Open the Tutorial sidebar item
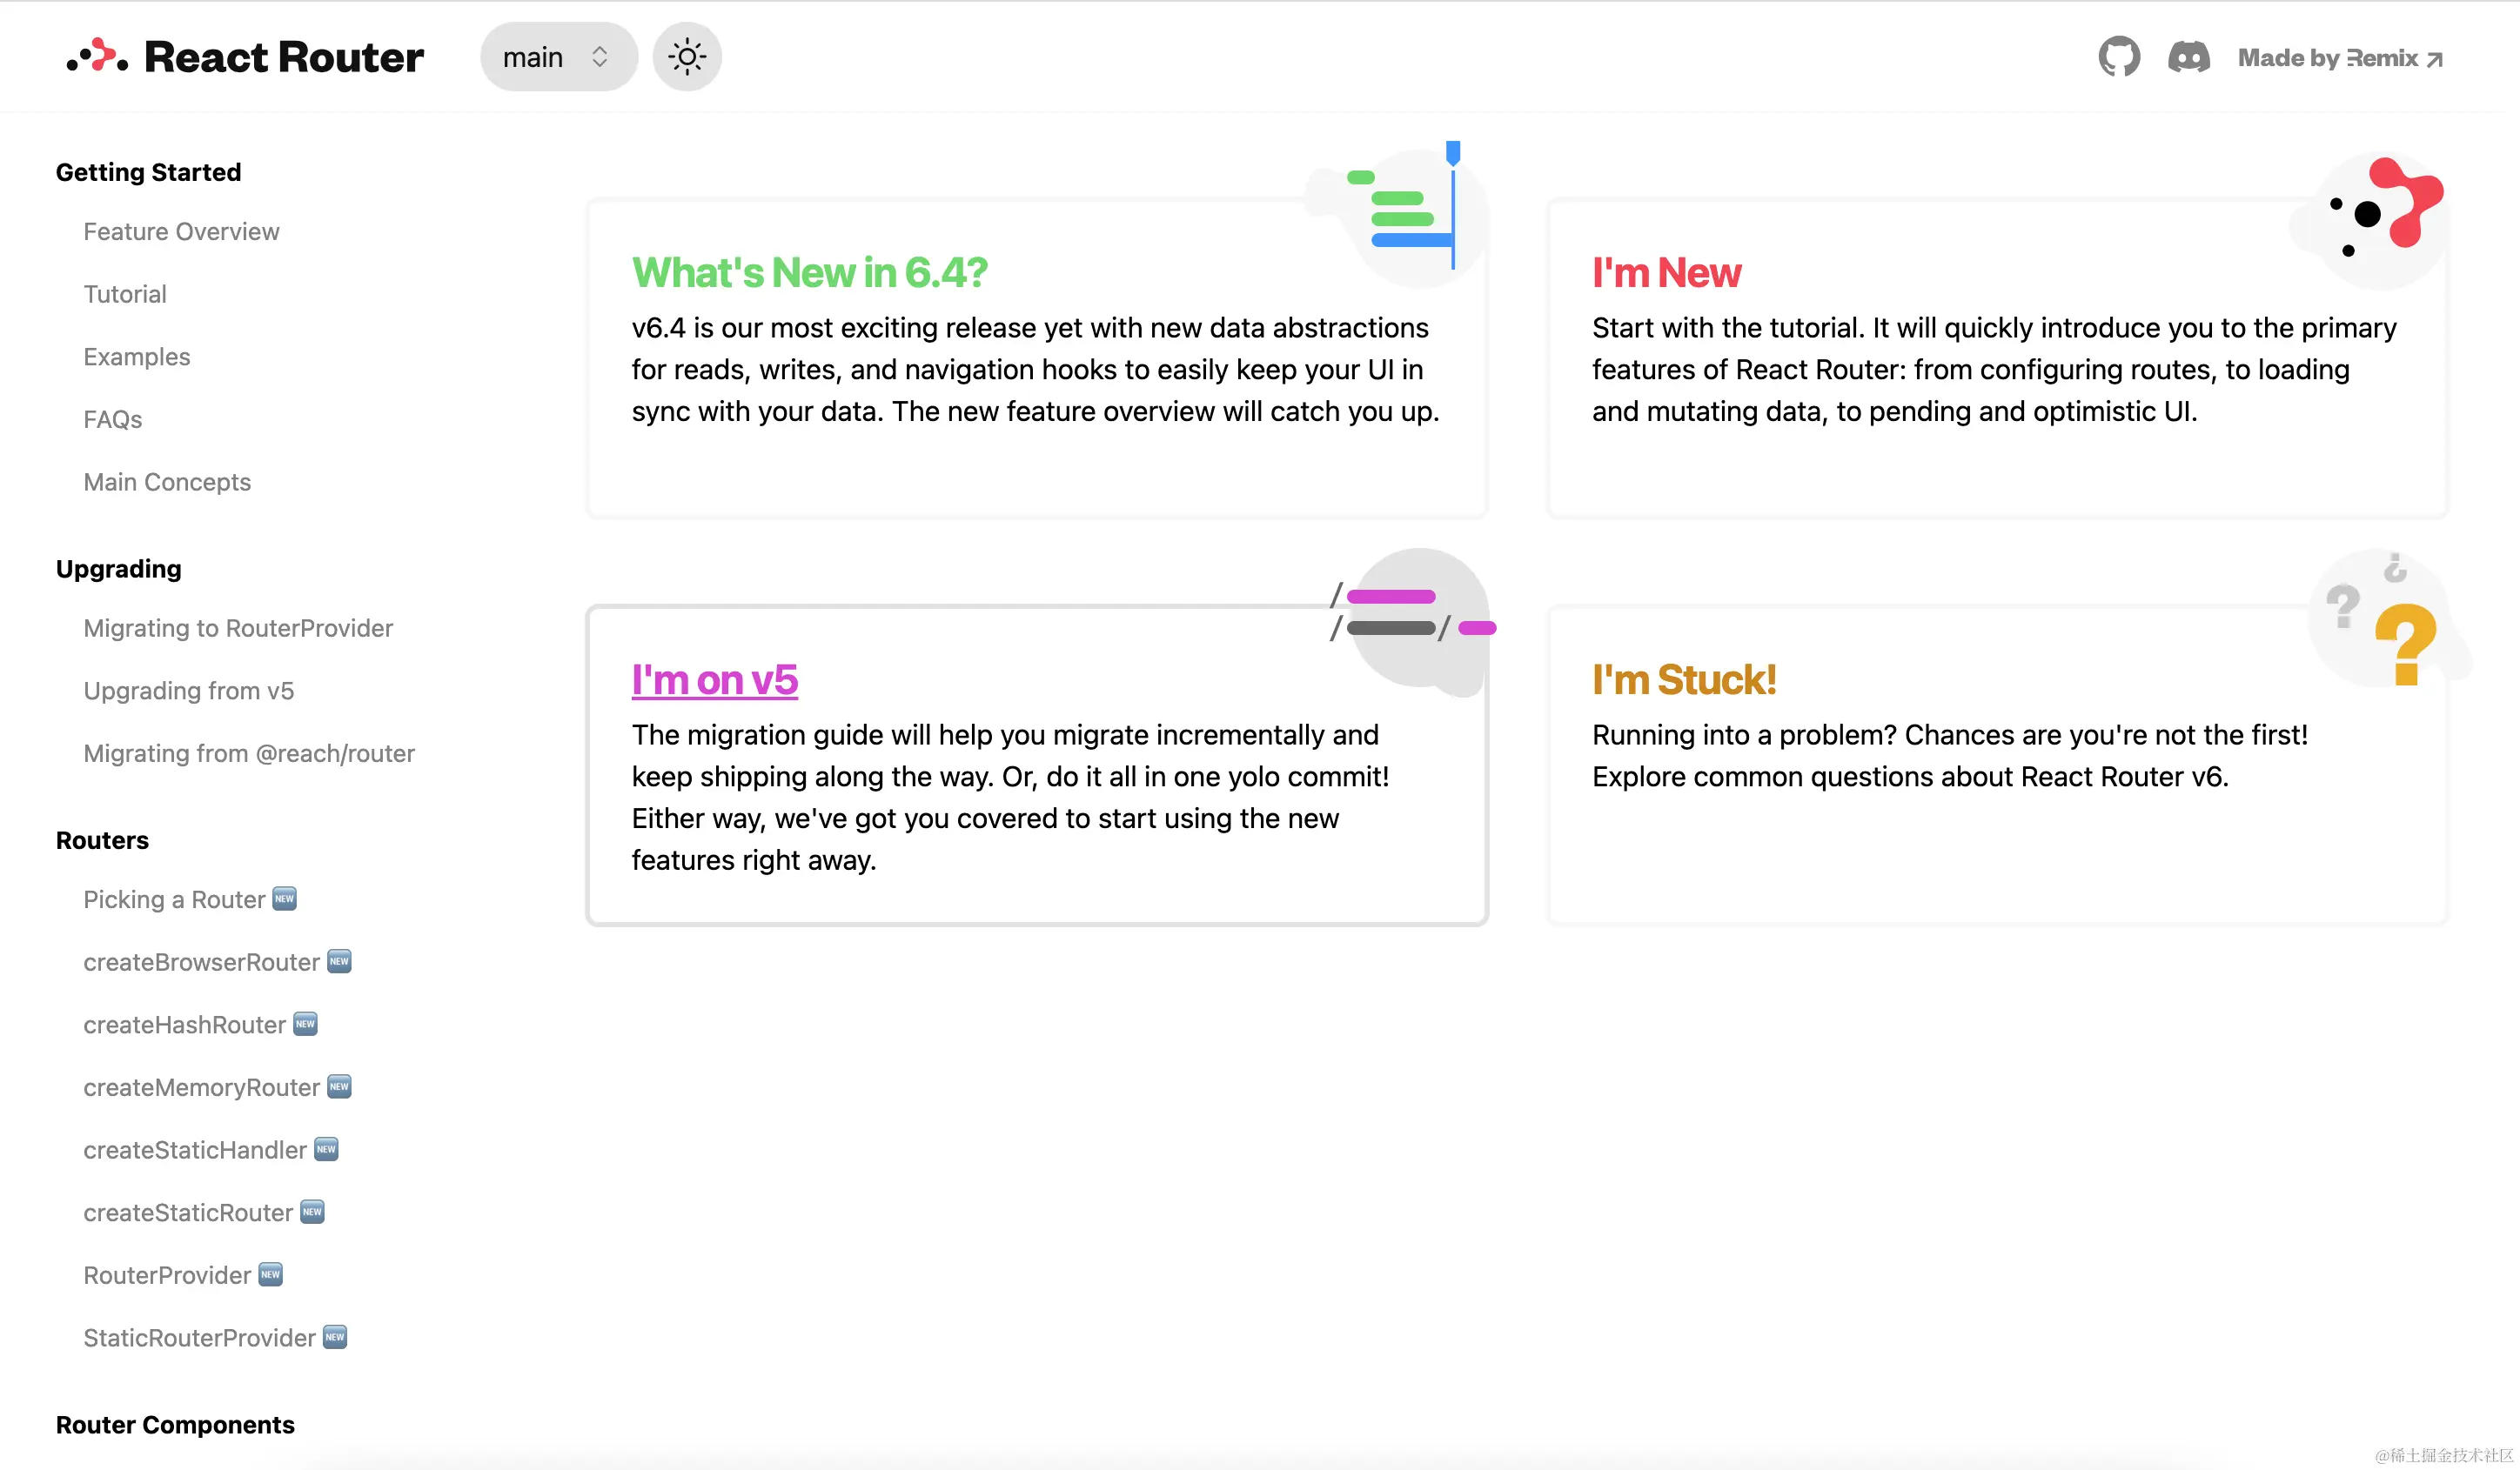The height and width of the screenshot is (1470, 2520). (x=125, y=294)
